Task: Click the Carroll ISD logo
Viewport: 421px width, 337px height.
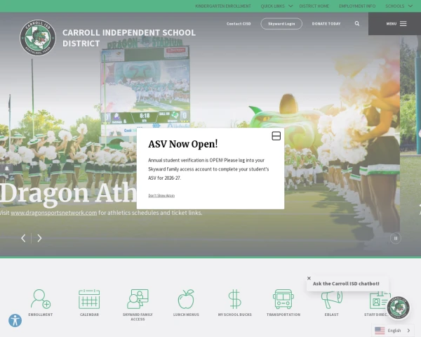Action: (38, 38)
